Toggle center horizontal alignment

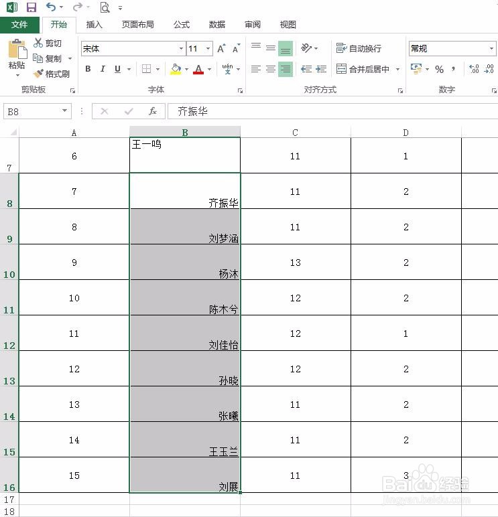(271, 69)
